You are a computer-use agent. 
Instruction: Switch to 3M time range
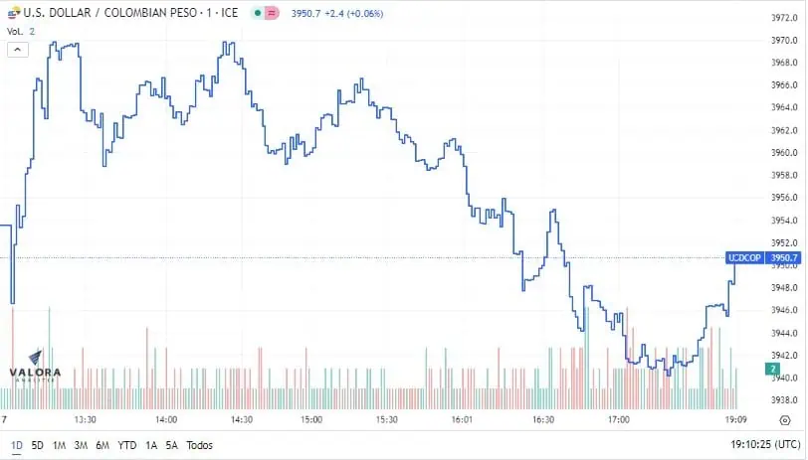tap(81, 445)
